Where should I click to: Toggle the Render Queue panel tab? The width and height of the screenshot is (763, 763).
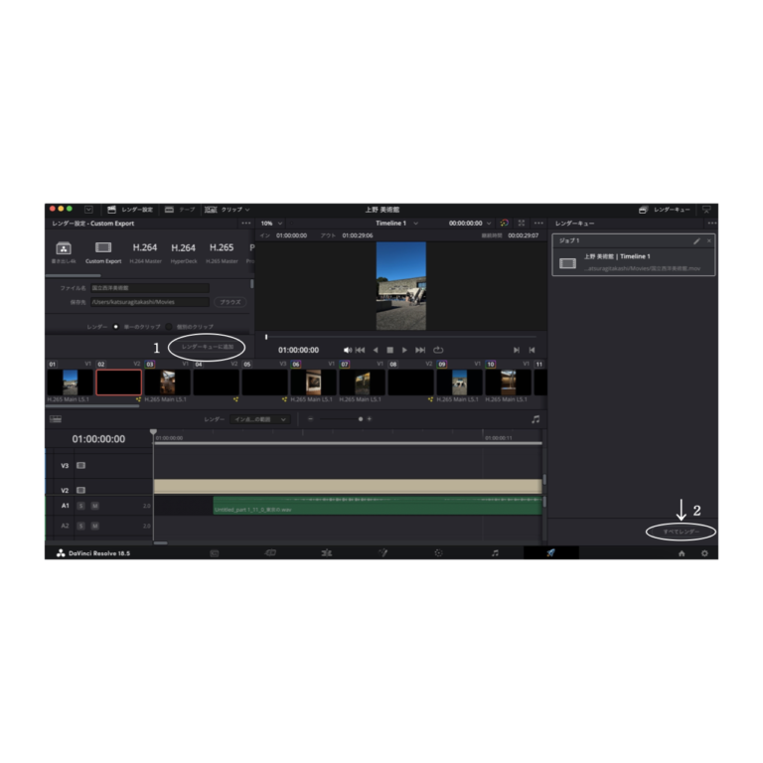pyautogui.click(x=665, y=210)
